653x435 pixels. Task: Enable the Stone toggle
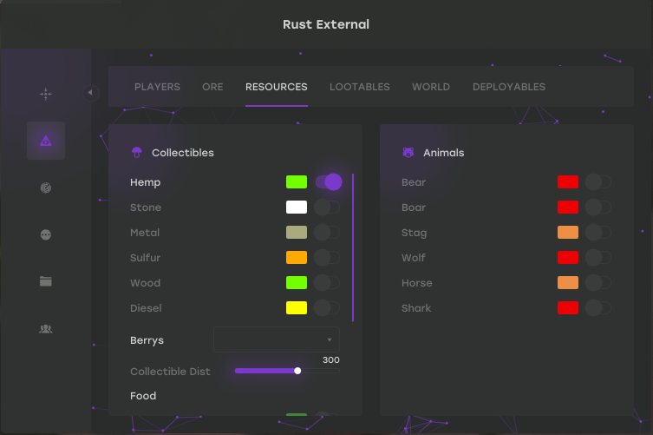pyautogui.click(x=326, y=208)
